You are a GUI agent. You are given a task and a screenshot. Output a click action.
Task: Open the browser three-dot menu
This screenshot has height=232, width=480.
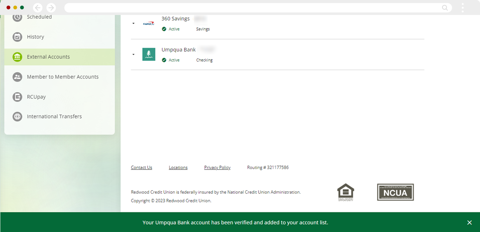[463, 7]
